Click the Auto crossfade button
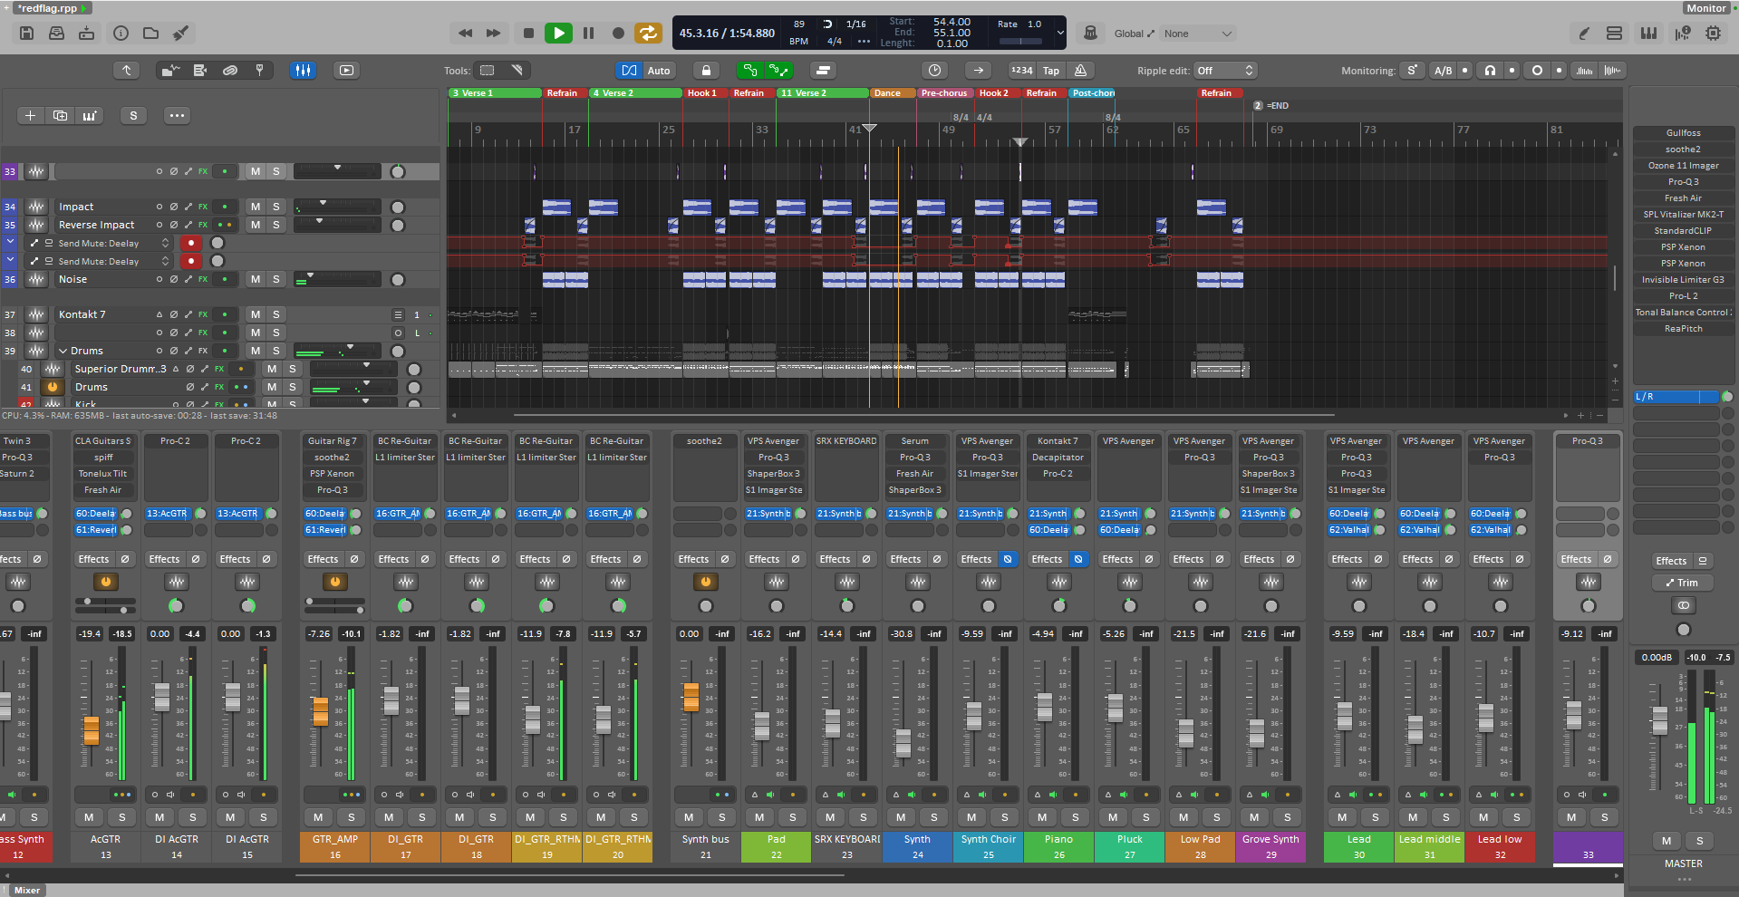The width and height of the screenshot is (1739, 897). [659, 71]
